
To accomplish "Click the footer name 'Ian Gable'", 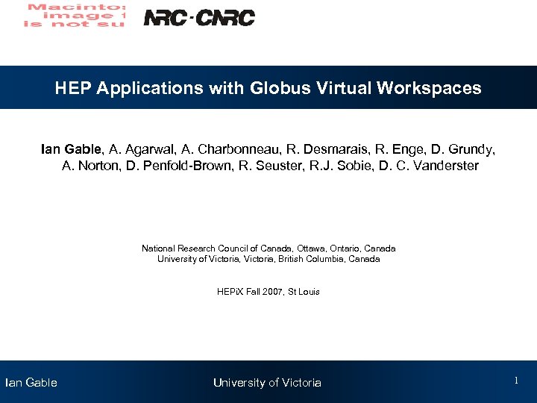I will (x=31, y=382).
